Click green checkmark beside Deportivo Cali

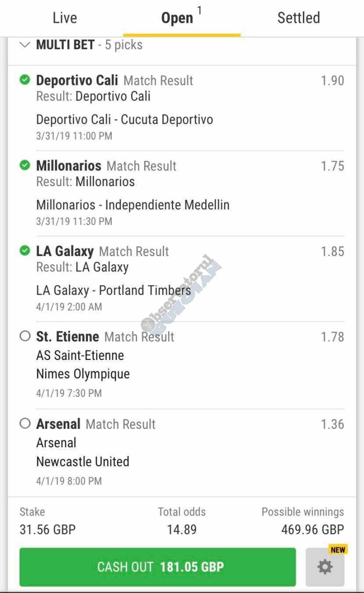tap(25, 80)
